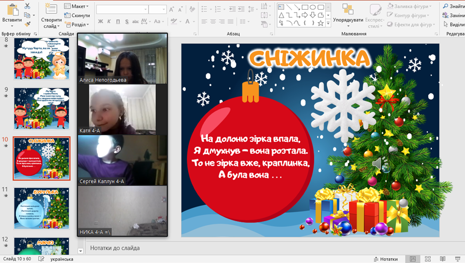Open the Контур фігури outline dropdown

point(408,15)
